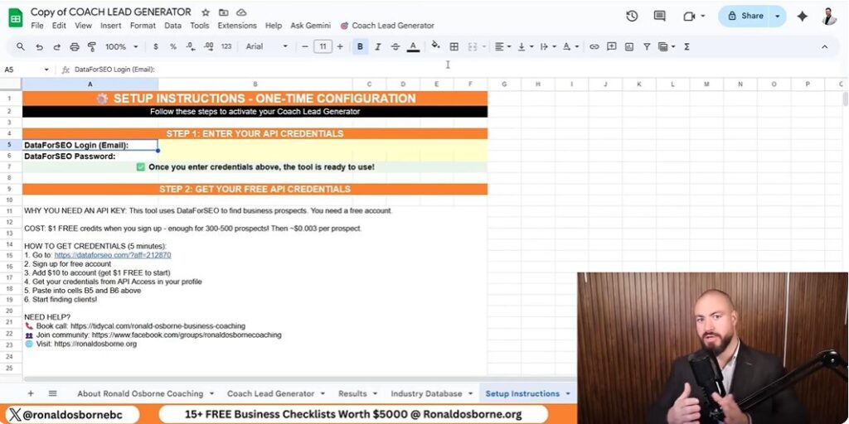
Task: Increase the font size
Action: (x=340, y=47)
